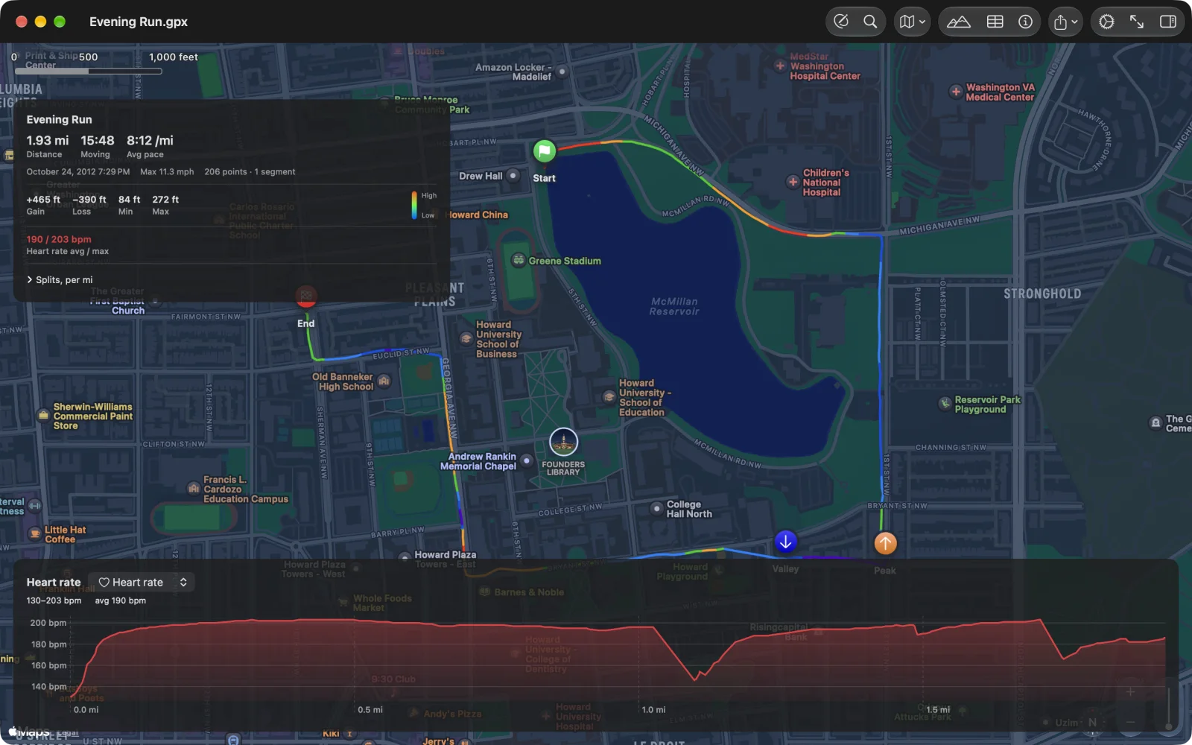Click the Little Hat Coffee pin
This screenshot has width=1192, height=745.
[34, 533]
